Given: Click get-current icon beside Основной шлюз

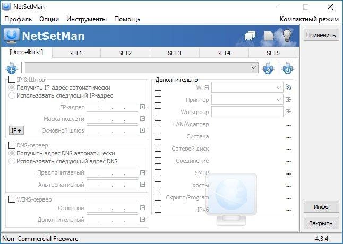Looking at the screenshot, I should pyautogui.click(x=143, y=130).
